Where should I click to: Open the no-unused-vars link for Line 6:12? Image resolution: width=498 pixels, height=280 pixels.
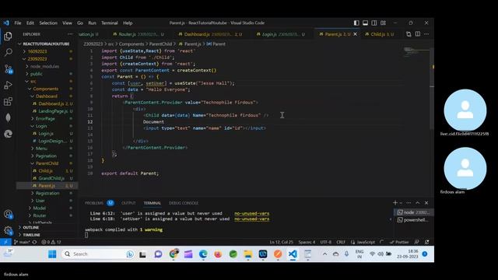click(x=251, y=213)
